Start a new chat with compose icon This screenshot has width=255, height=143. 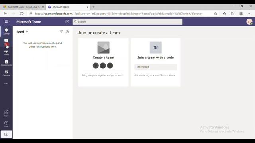pos(67,21)
